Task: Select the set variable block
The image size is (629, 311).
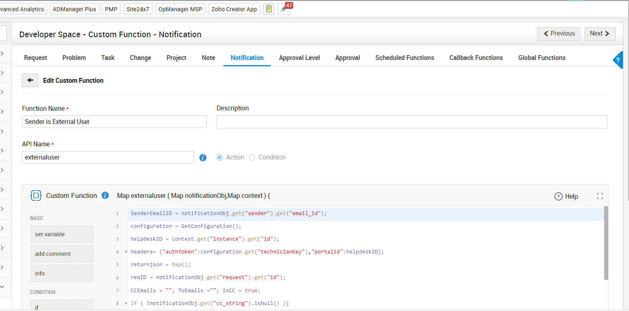Action: pyautogui.click(x=62, y=234)
